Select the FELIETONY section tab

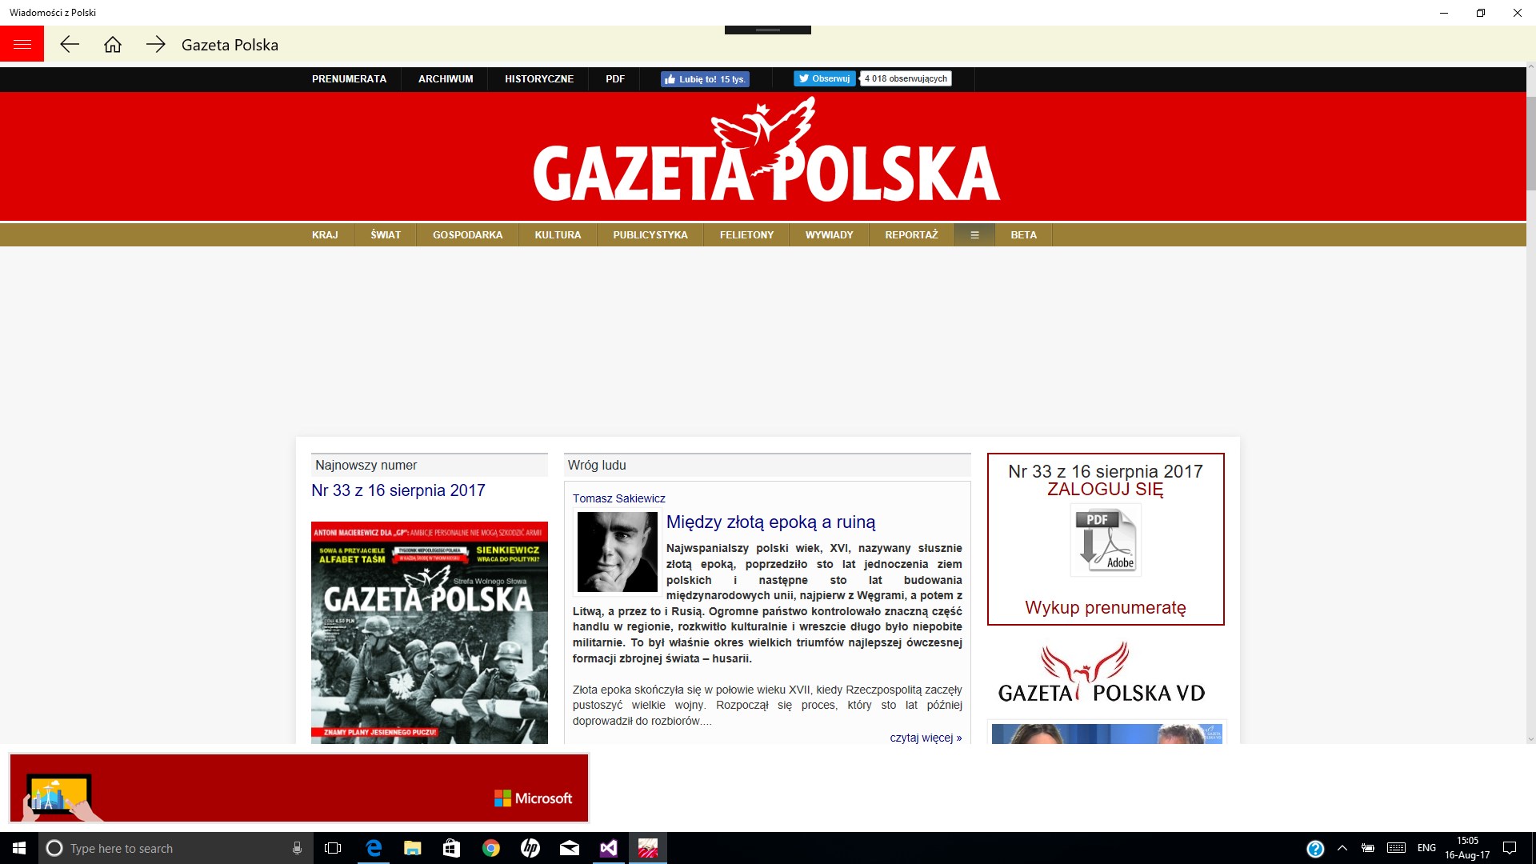(746, 235)
